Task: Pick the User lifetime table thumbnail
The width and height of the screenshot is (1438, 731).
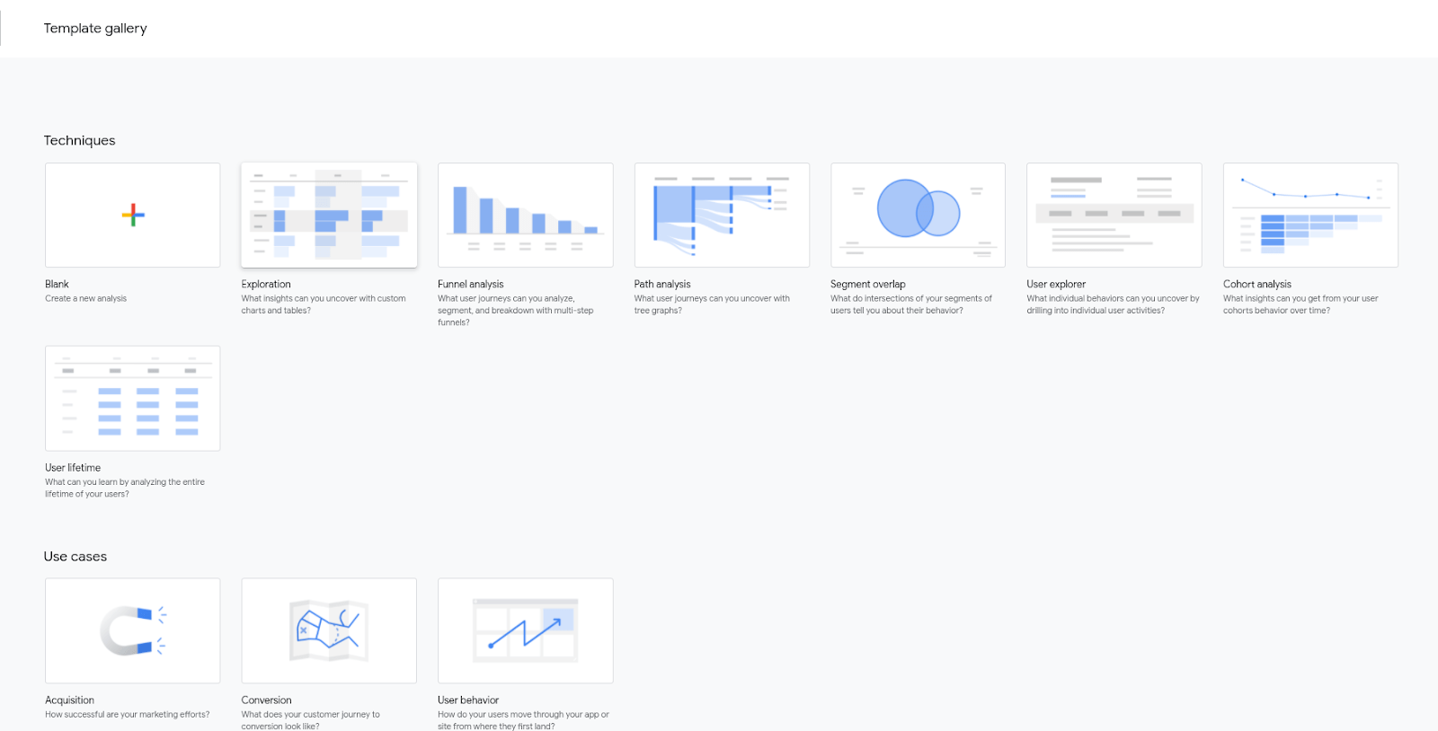Action: coord(133,398)
